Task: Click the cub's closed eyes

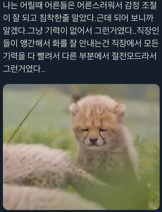Action: (94, 130)
